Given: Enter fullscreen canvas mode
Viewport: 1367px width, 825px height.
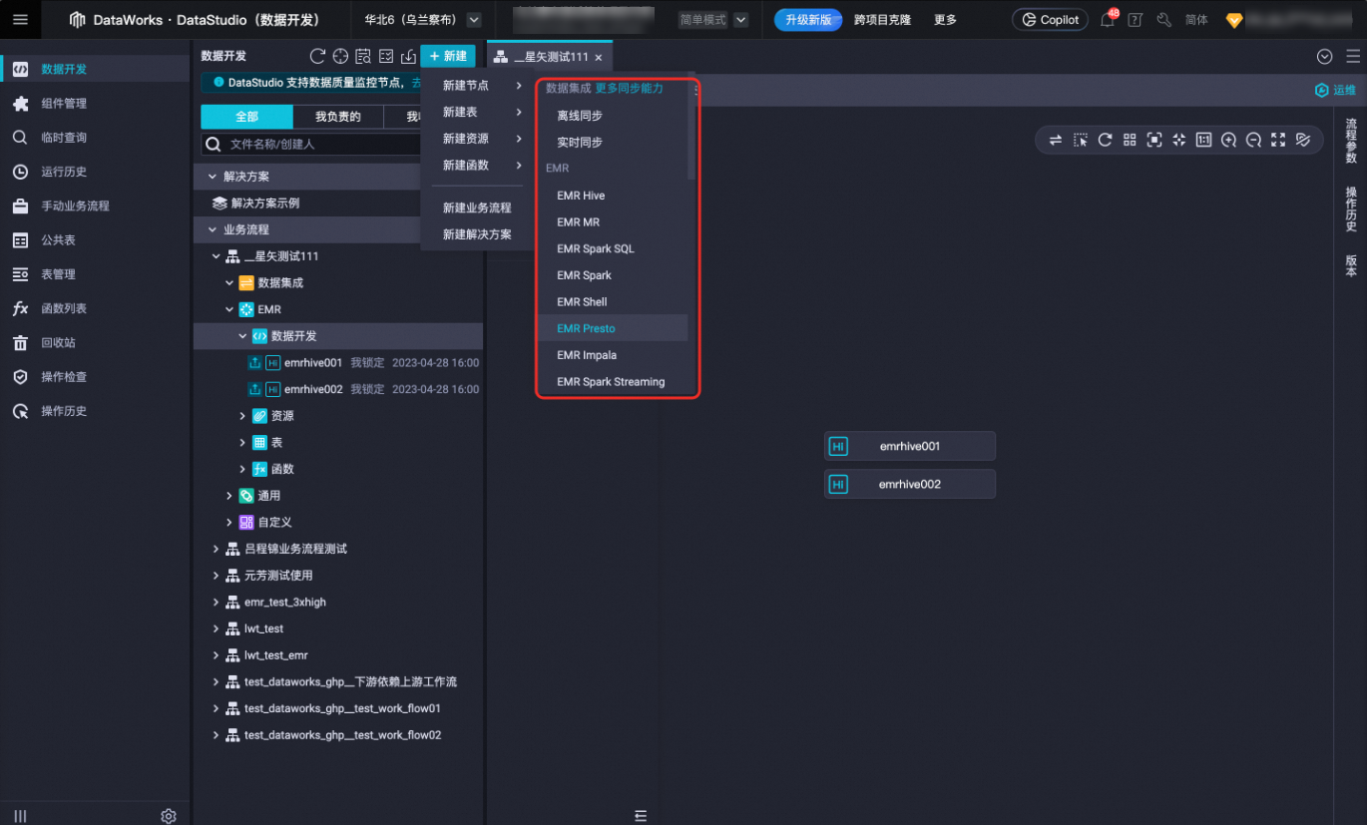Looking at the screenshot, I should point(1278,140).
